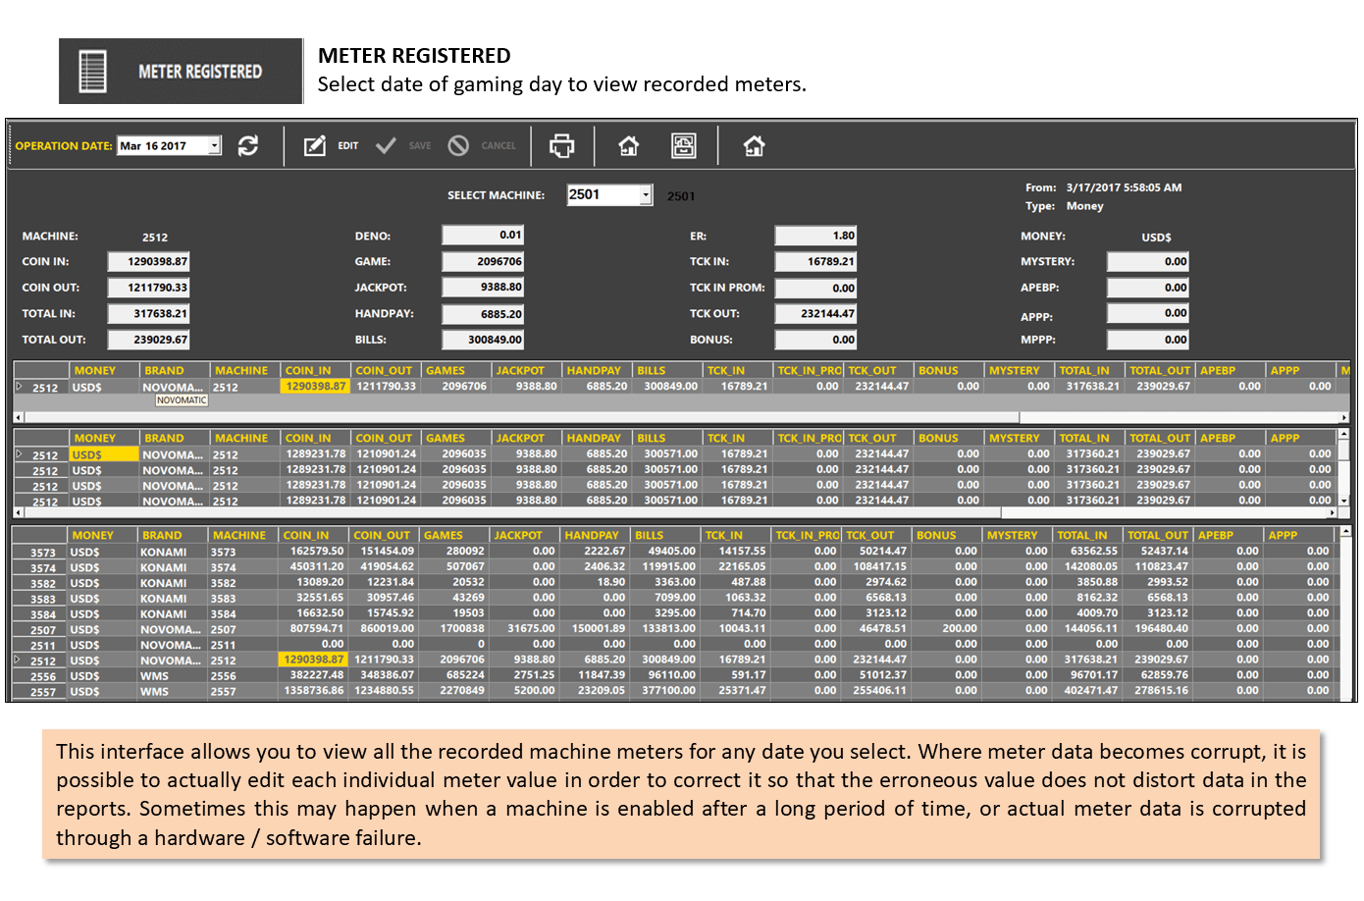Click the METER REGISTERED banner button

[181, 72]
